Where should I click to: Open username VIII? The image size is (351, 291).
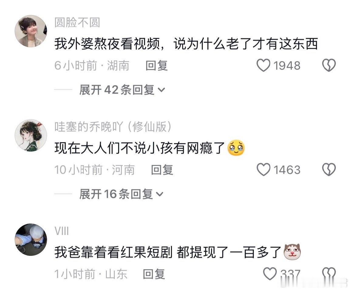pos(62,231)
